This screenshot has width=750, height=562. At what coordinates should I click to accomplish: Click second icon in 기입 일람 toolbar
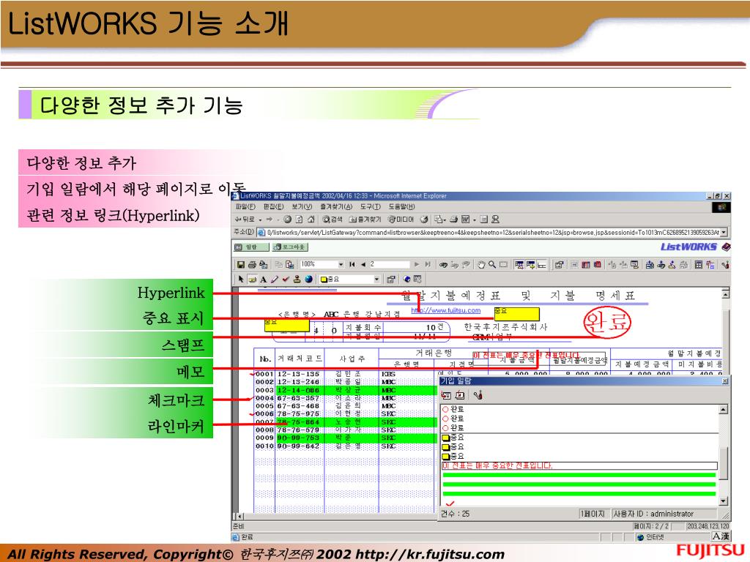[x=460, y=395]
